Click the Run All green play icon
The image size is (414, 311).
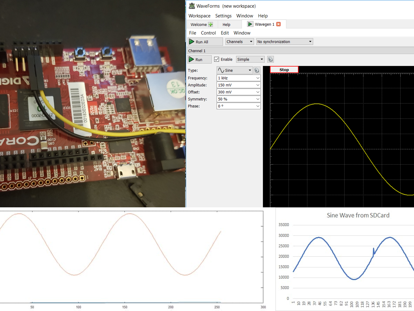192,41
